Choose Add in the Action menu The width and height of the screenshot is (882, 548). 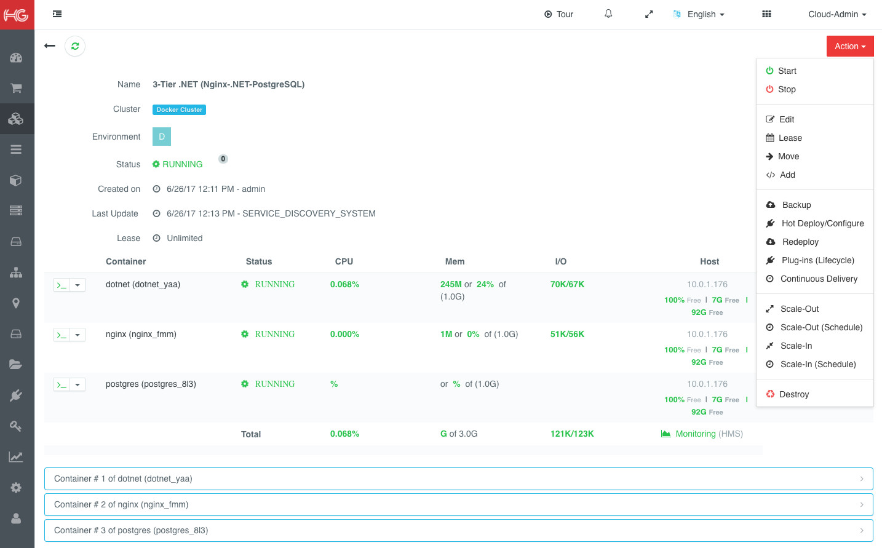[x=815, y=175]
